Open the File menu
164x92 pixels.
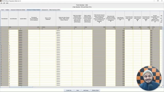click(1, 3)
